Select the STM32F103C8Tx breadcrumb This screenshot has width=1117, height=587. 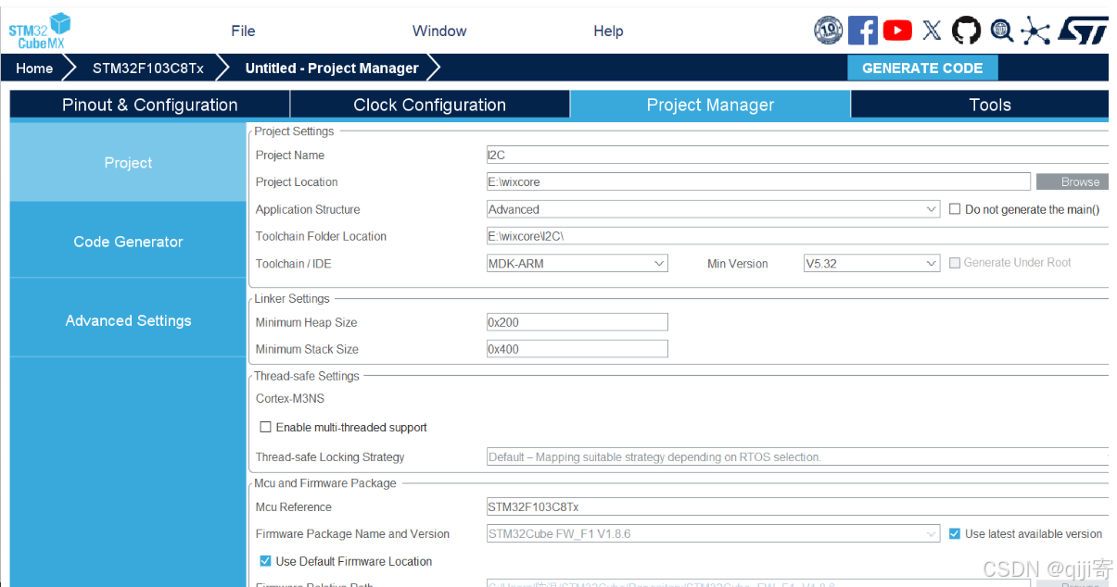pos(148,68)
